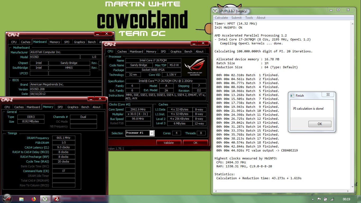Switch to Caches tab in CPU window
The width and height of the screenshot is (361, 203).
point(122,52)
